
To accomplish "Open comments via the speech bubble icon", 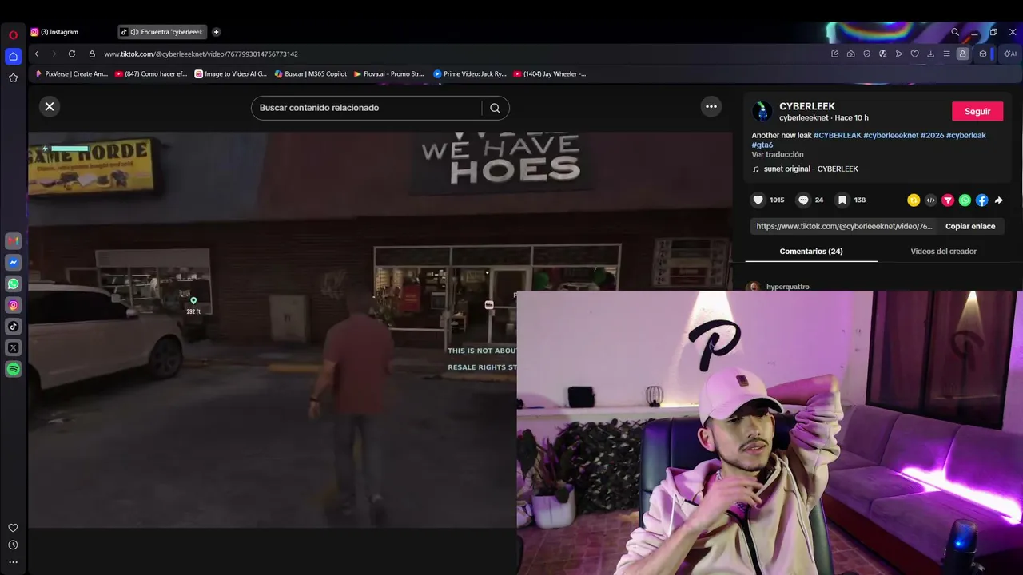I will [803, 200].
